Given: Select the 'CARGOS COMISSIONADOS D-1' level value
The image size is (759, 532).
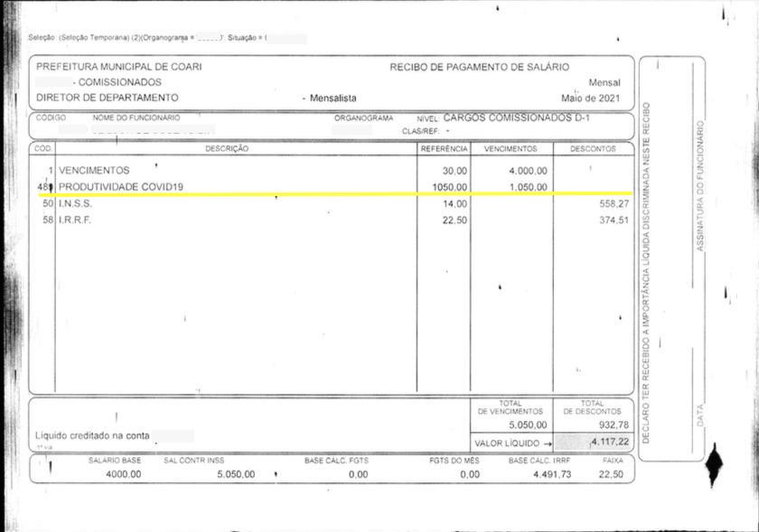Looking at the screenshot, I should pyautogui.click(x=517, y=117).
